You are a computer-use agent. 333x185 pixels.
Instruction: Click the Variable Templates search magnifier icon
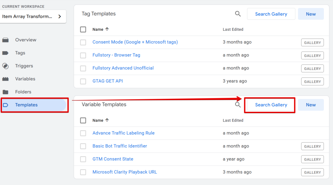[x=238, y=105]
